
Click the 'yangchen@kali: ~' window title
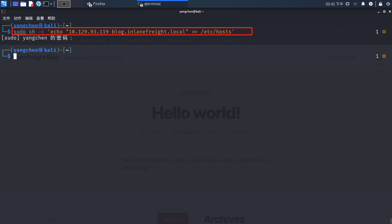(192, 11)
